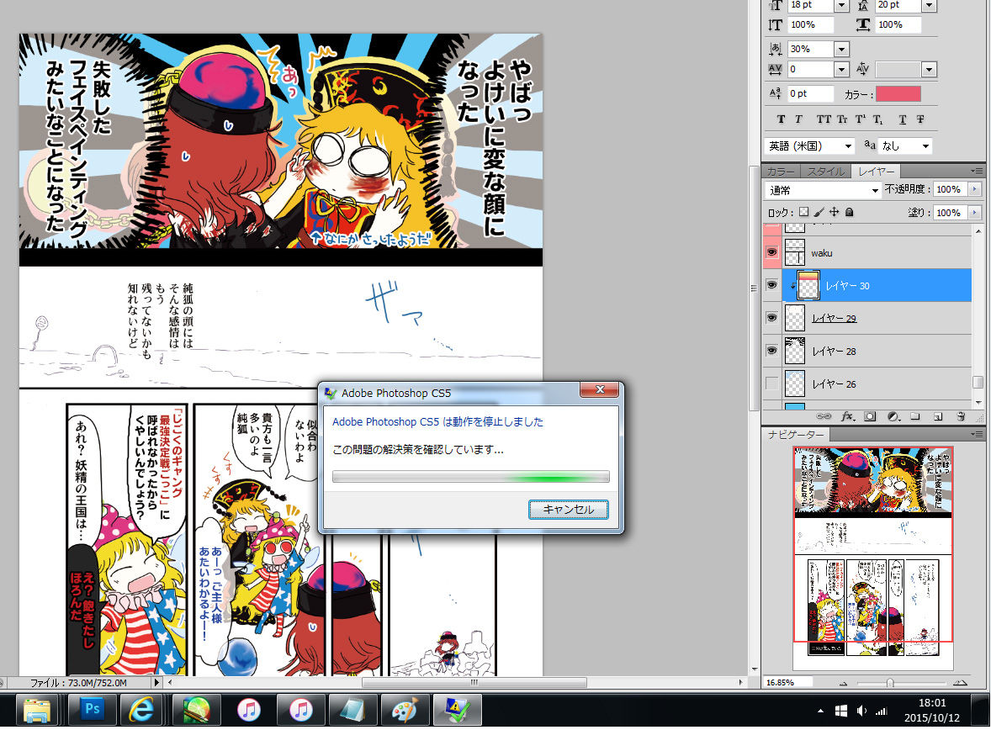Open the disabled kerning dropdown arrow
Viewport: 991px width, 730px height.
[x=929, y=70]
